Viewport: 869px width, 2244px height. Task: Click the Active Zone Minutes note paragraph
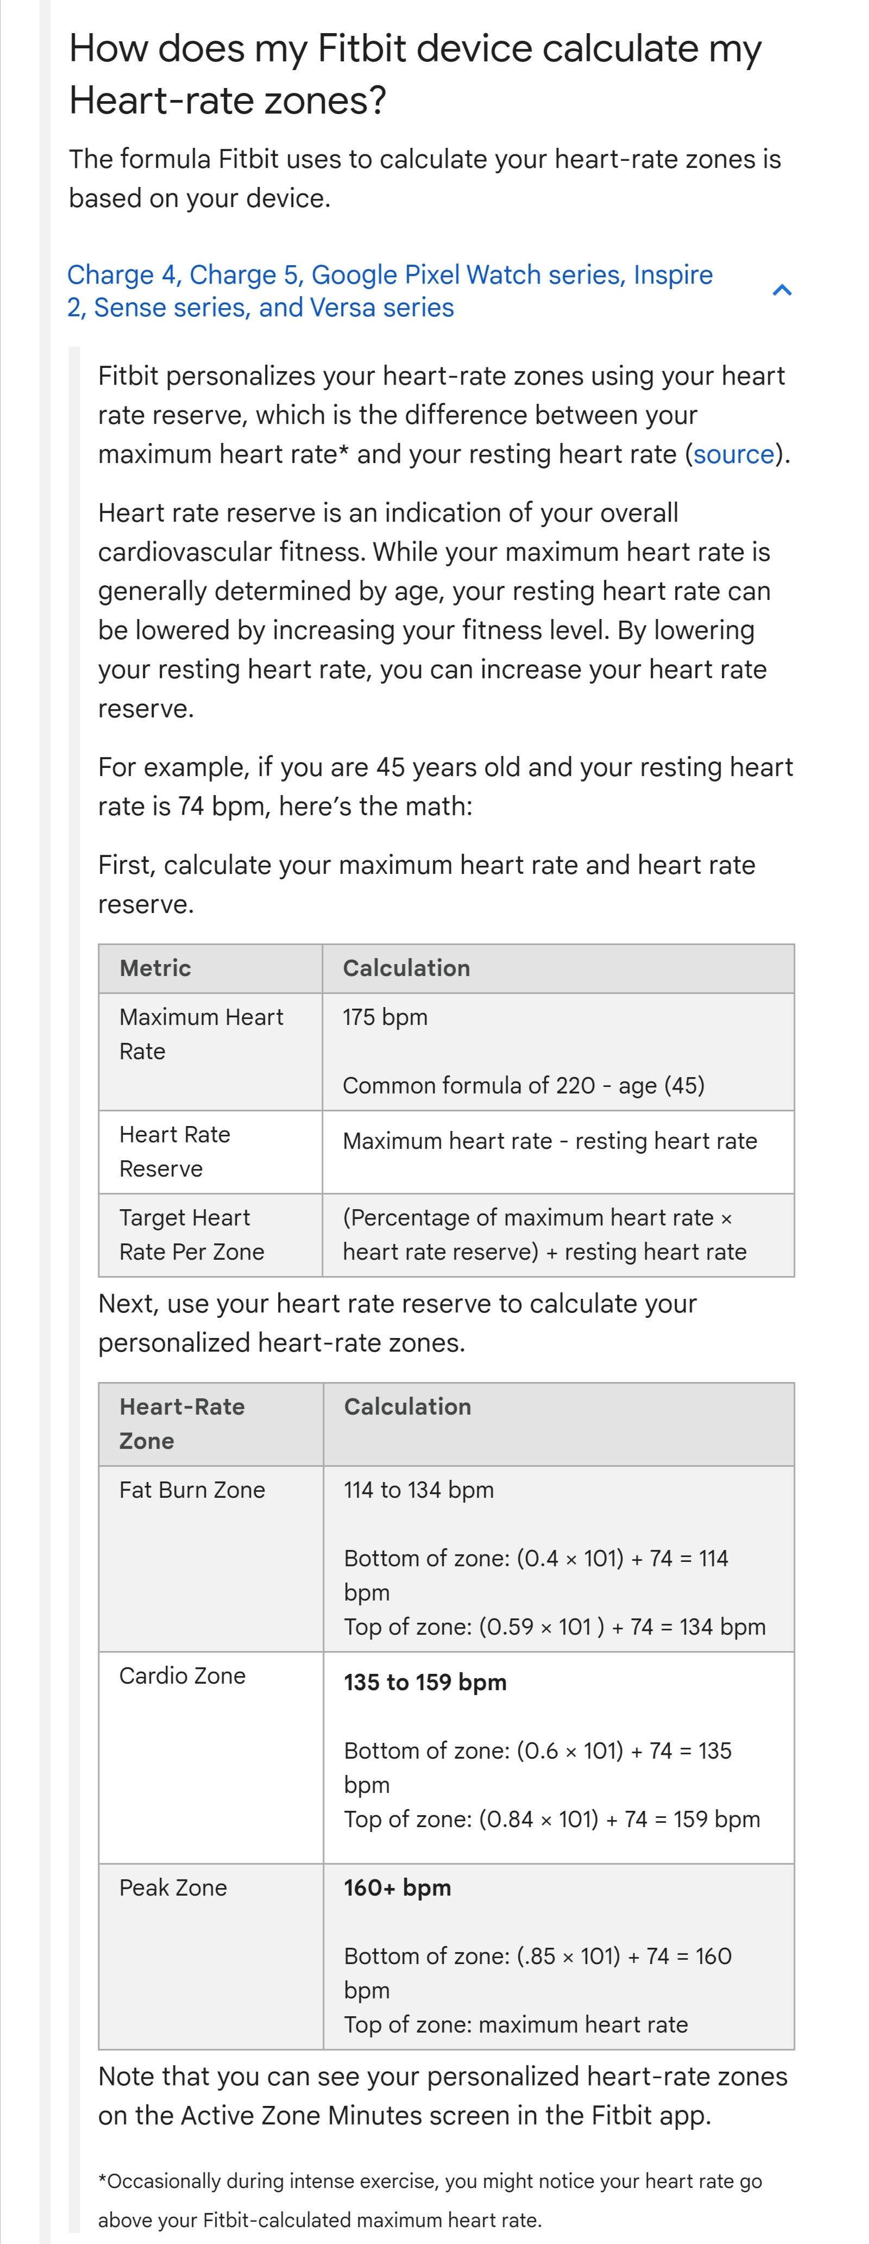pyautogui.click(x=442, y=2095)
